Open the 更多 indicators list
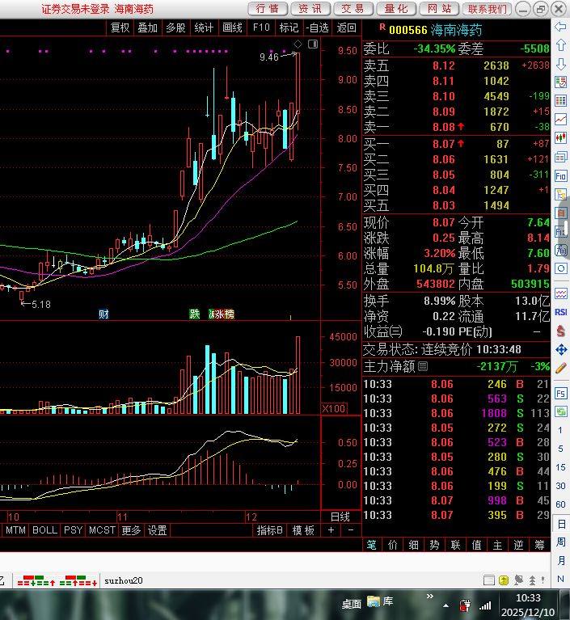Viewport: 570px width, 620px height. pyautogui.click(x=131, y=530)
